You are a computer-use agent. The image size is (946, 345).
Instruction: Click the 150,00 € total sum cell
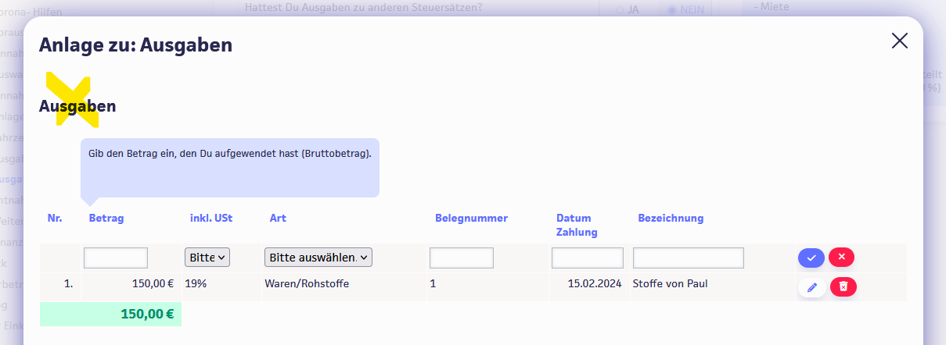coord(110,315)
